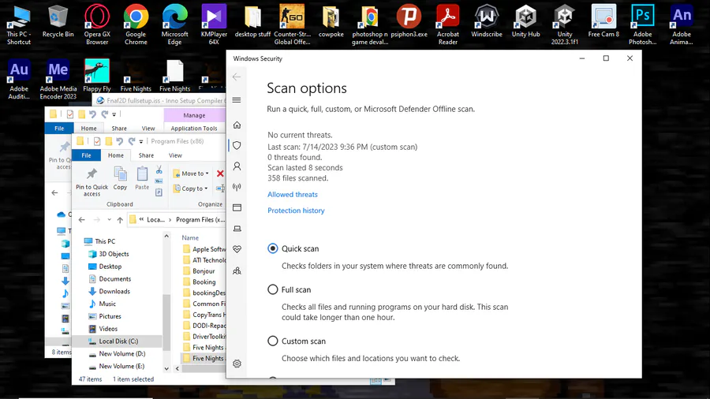Toggle the Windows Security hamburger menu

237,100
